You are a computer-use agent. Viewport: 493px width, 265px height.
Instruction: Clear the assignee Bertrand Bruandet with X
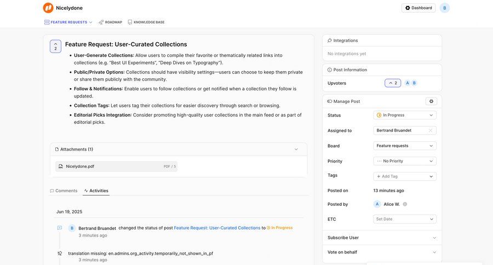click(431, 130)
